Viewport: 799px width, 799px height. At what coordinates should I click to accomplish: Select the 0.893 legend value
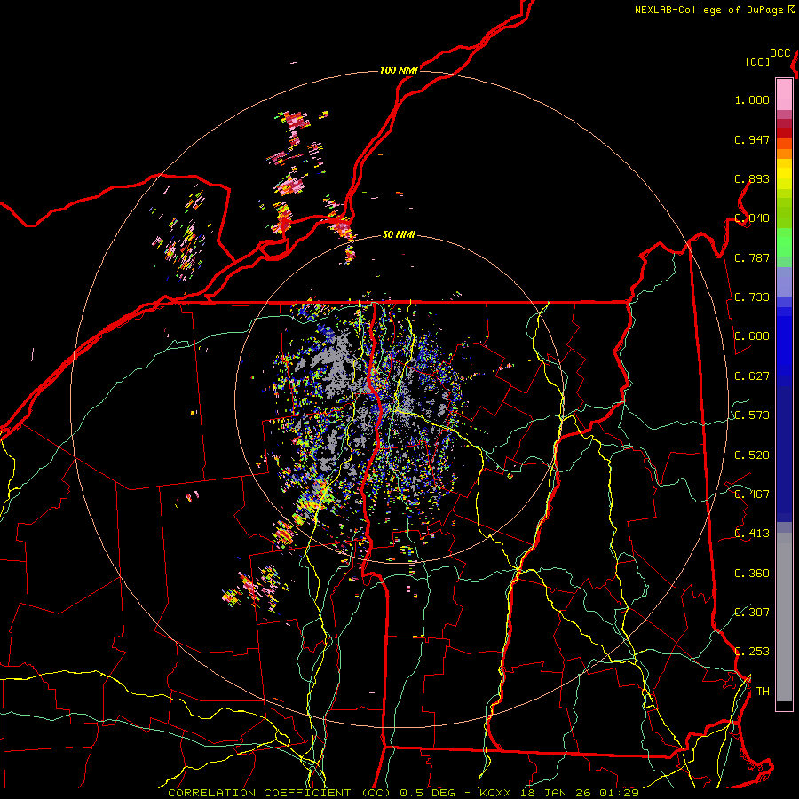point(752,178)
